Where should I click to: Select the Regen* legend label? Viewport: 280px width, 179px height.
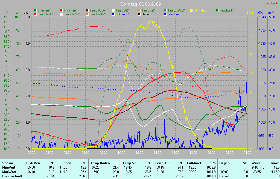click(x=147, y=14)
